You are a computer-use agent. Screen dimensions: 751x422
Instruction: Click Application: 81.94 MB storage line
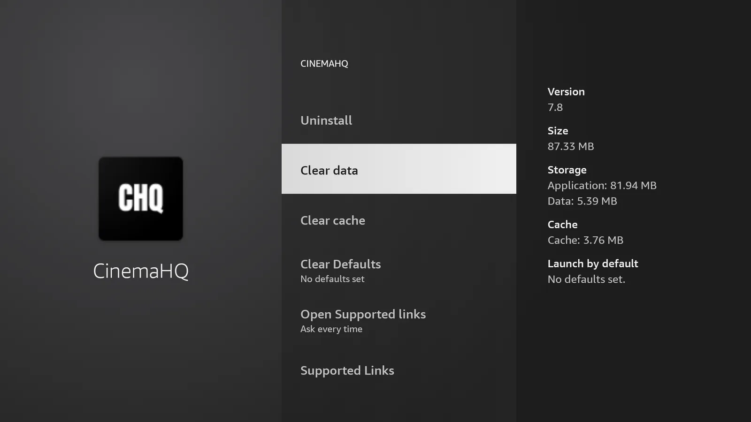pos(602,186)
